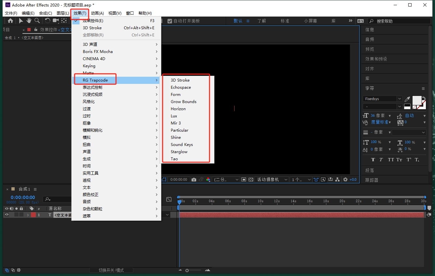Click the fast previews icon
Image resolution: width=435 pixels, height=276 pixels.
(323, 179)
